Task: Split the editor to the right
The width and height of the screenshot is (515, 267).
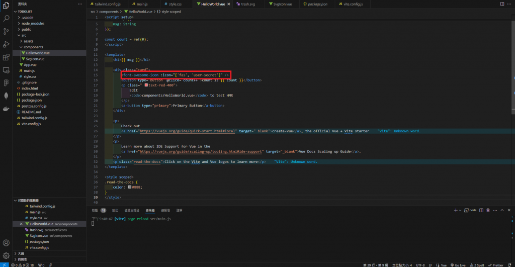Action: tap(502, 4)
